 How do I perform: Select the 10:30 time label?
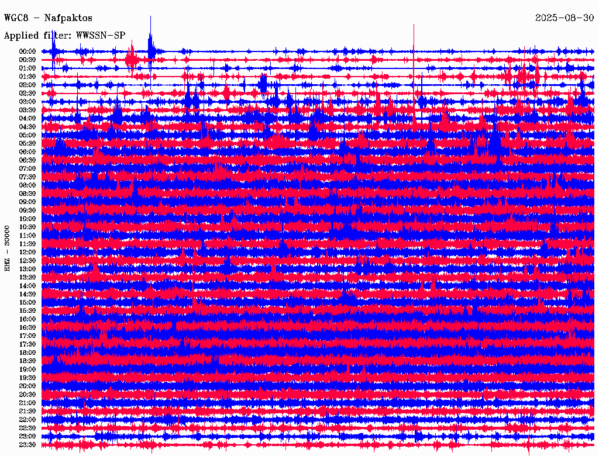pos(27,227)
